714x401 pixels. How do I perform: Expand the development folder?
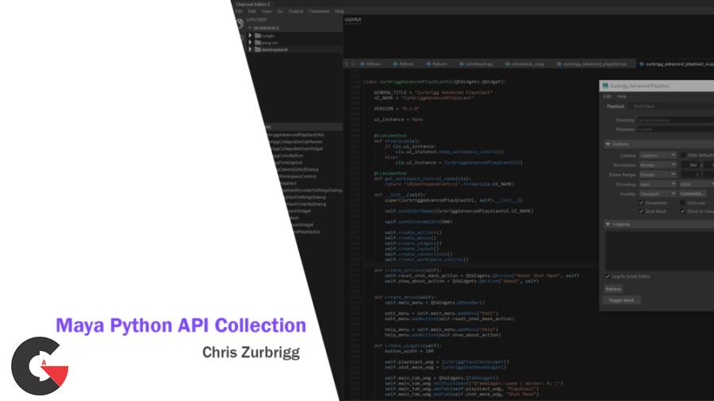click(250, 49)
